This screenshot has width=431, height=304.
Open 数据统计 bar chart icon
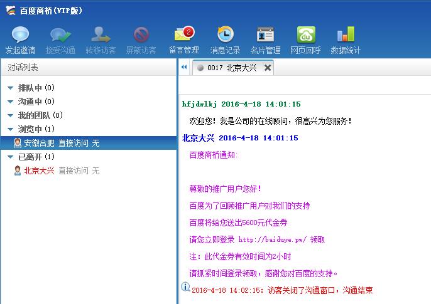346,34
